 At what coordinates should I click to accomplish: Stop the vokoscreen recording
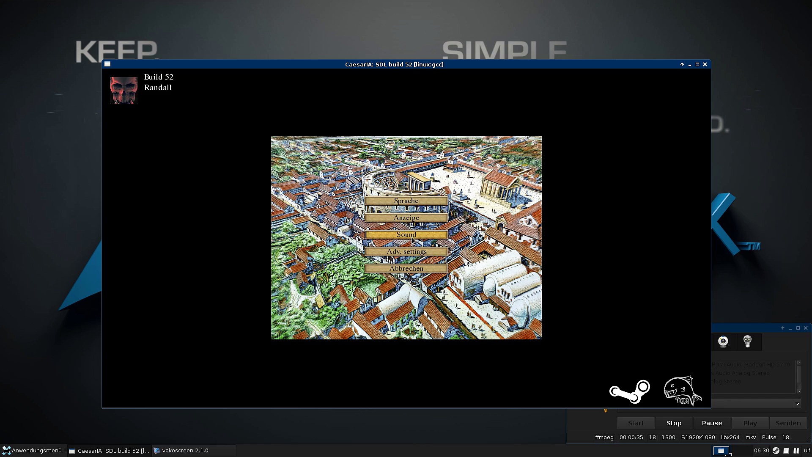point(674,423)
